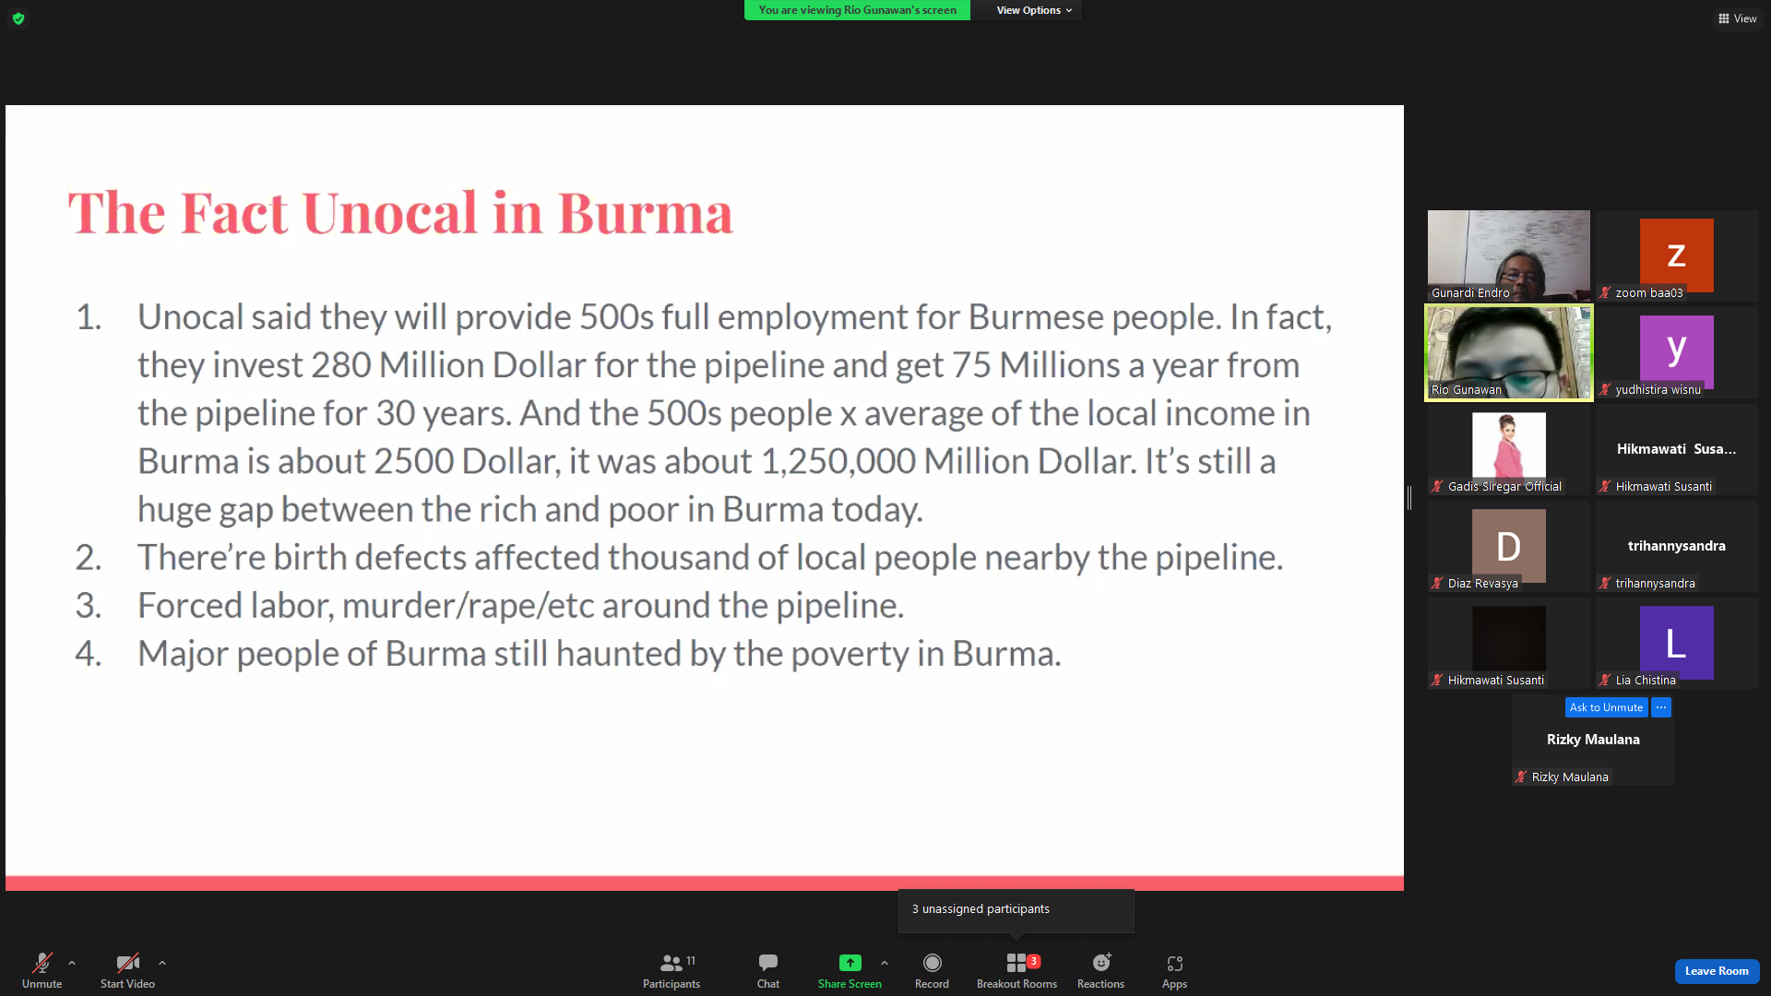Viewport: 1771px width, 996px height.
Task: Click the muted mic icon beside yudhistira wisnu
Action: (x=1606, y=389)
